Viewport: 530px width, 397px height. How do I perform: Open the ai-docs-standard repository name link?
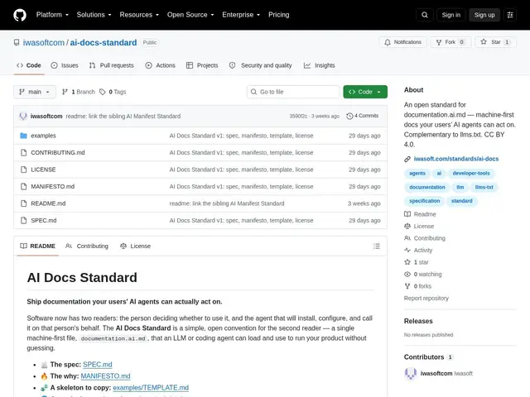[104, 42]
